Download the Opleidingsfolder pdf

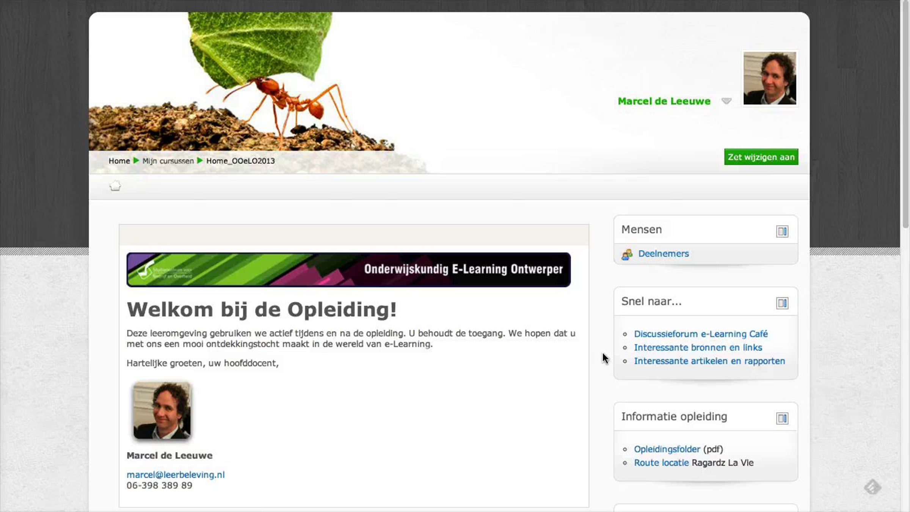pos(667,449)
